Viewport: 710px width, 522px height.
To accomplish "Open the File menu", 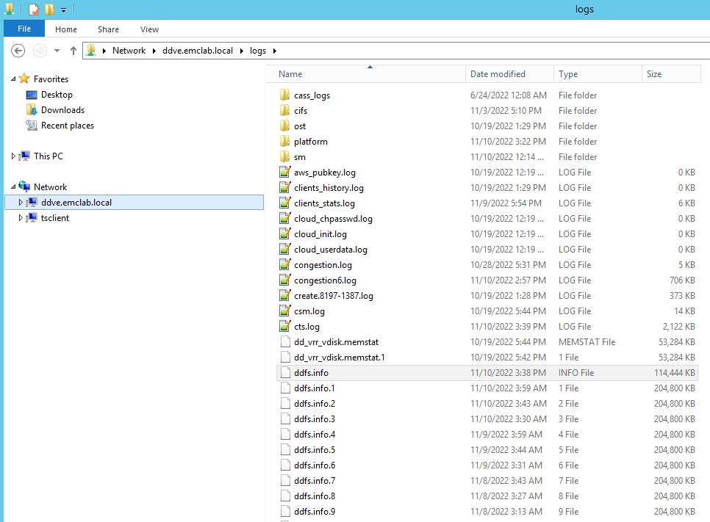I will click(x=23, y=29).
